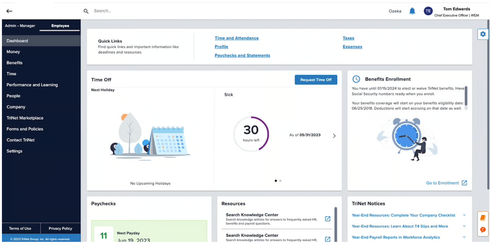Open the Expenses quick link
Image resolution: width=492 pixels, height=246 pixels.
point(353,47)
